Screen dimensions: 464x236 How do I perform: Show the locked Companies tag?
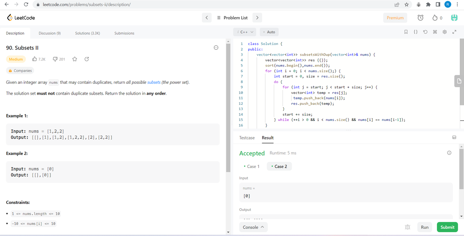pyautogui.click(x=20, y=71)
